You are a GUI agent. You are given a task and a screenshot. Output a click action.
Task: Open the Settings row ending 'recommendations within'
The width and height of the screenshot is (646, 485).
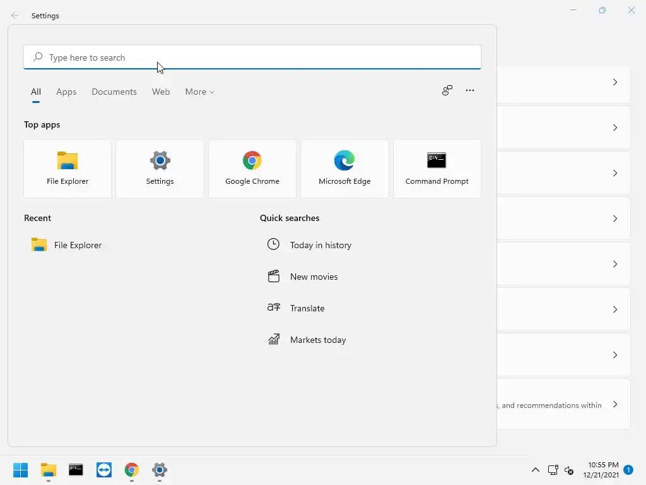(563, 404)
